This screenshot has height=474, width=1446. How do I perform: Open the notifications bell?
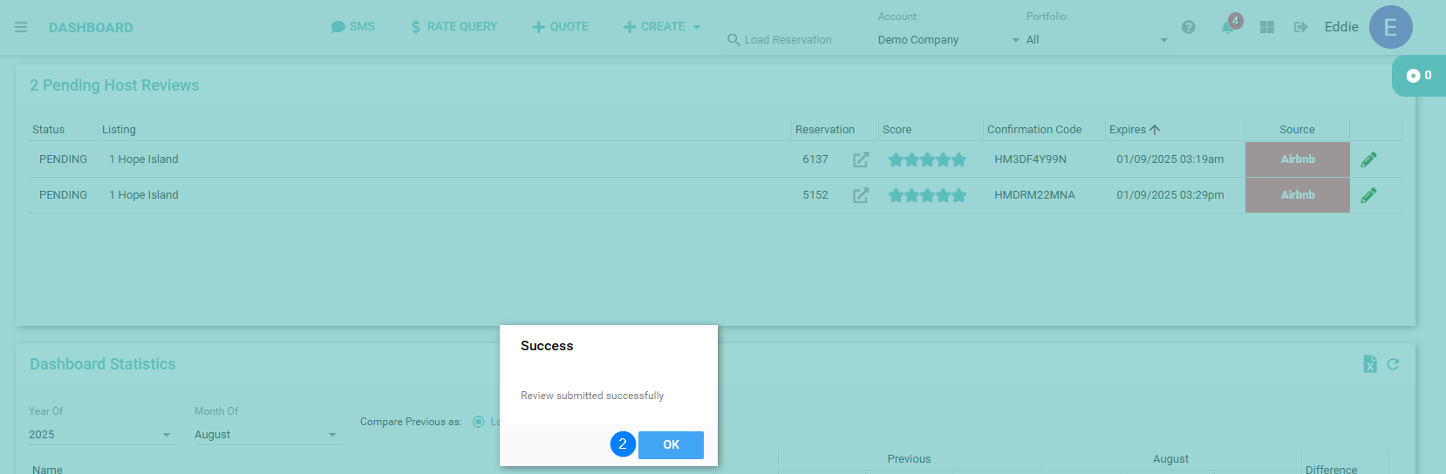1228,27
